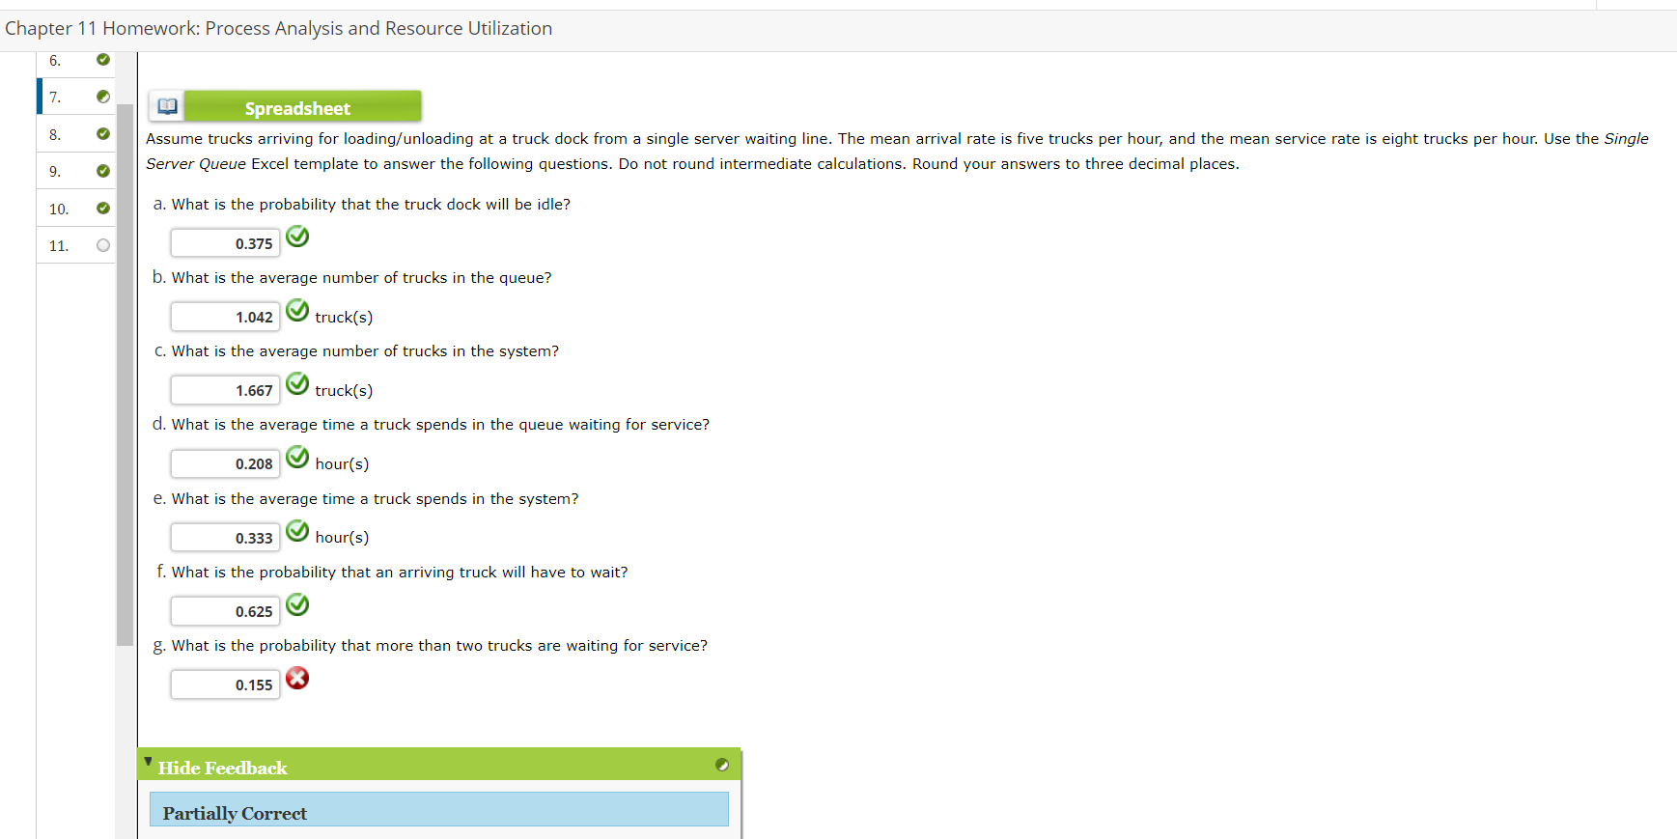Screen dimensions: 1677x839
Task: Click the partial-credit icon in the feedback header
Action: (x=723, y=765)
